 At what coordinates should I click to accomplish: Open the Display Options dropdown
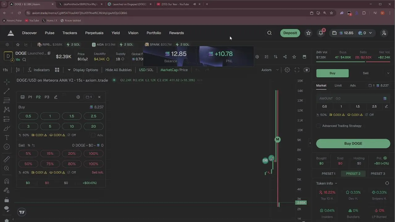click(83, 70)
